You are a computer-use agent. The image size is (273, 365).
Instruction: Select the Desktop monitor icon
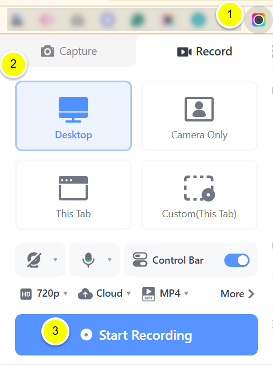[73, 109]
